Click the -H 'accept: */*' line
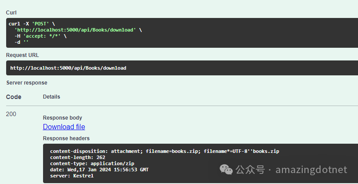 pos(40,36)
